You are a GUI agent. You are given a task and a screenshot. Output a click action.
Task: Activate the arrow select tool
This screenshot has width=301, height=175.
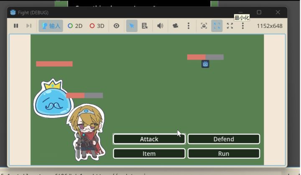pos(132,26)
